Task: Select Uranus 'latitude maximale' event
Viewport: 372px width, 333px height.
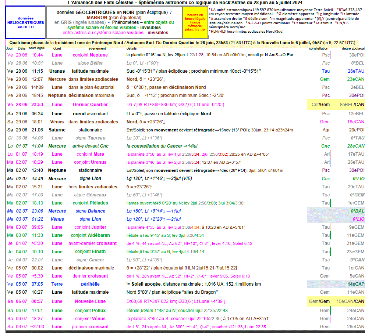Action: point(90,71)
